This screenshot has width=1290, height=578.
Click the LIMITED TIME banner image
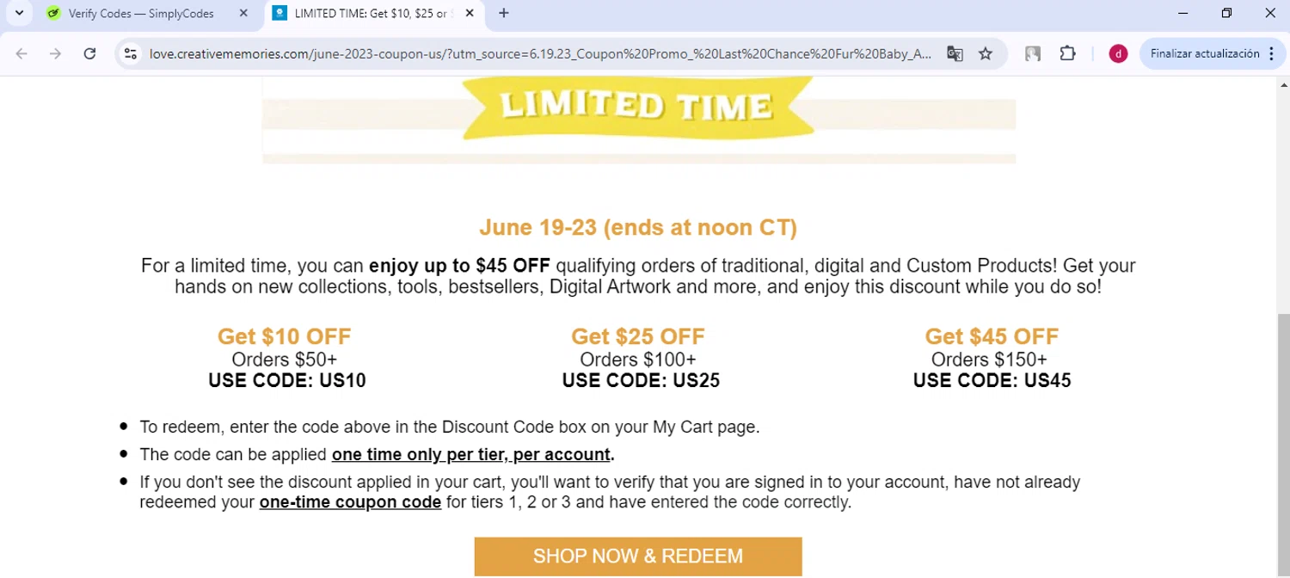pyautogui.click(x=638, y=108)
